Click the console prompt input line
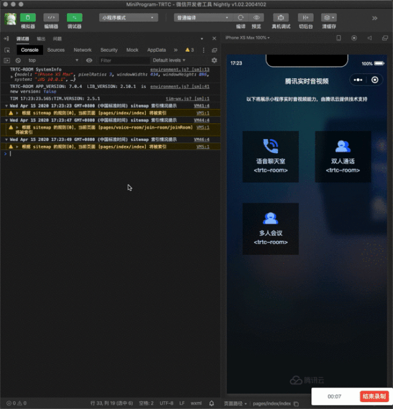This screenshot has height=409, width=393. point(111,153)
